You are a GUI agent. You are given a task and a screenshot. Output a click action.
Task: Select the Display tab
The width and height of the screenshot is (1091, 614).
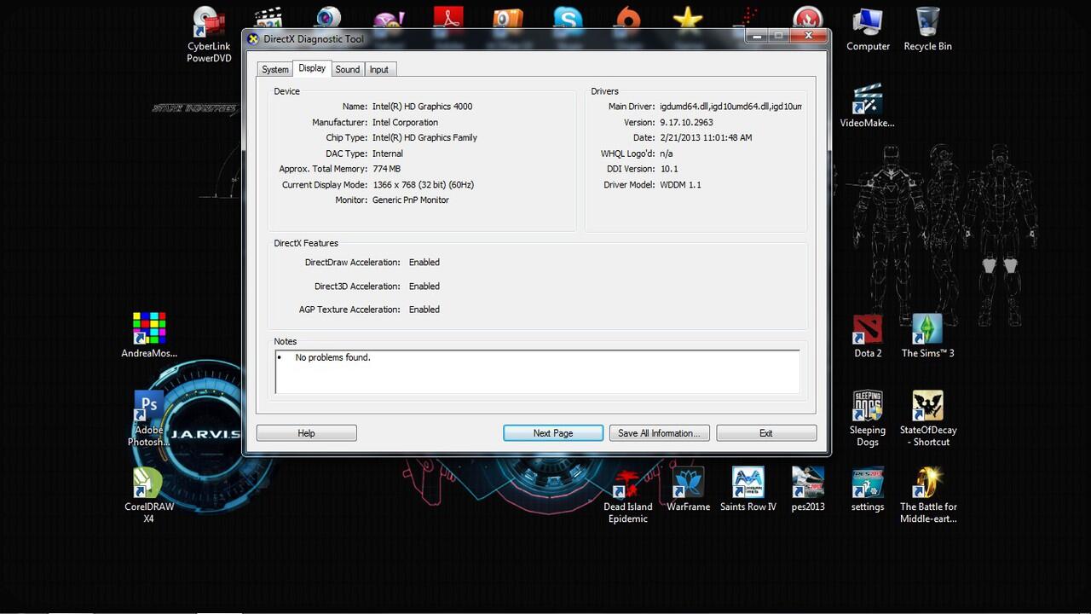pos(312,68)
